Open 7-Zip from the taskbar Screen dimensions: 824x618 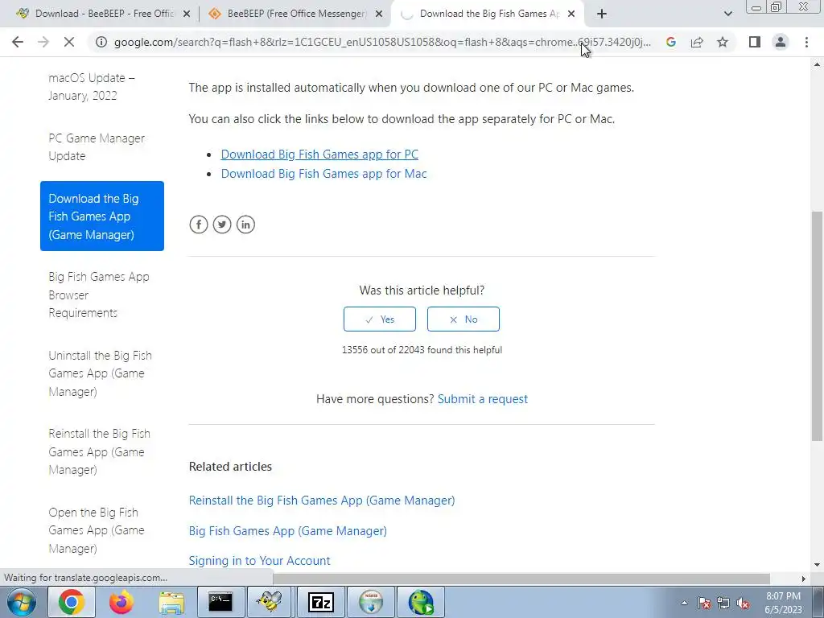point(320,602)
